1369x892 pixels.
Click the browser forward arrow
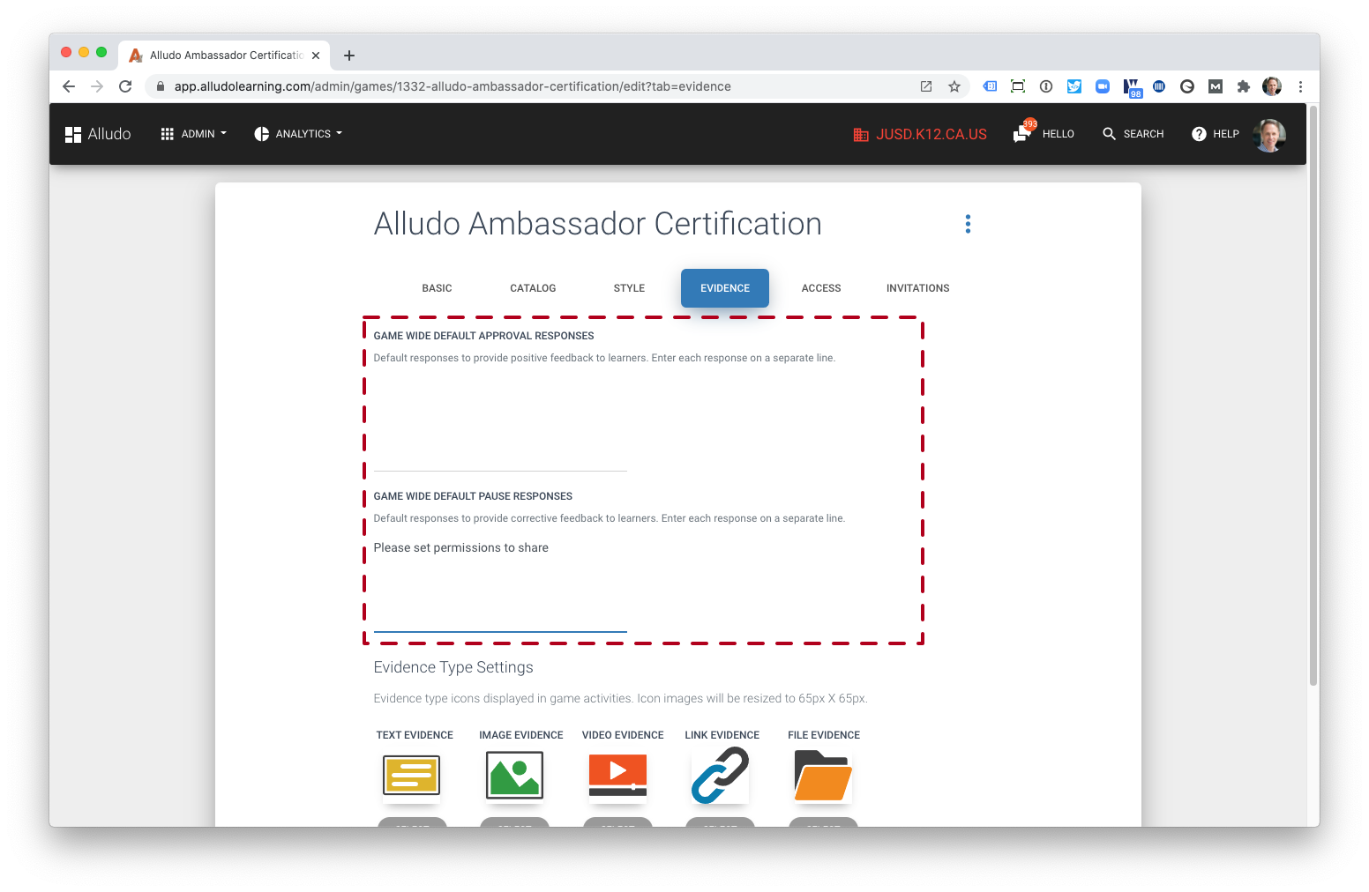(x=97, y=86)
